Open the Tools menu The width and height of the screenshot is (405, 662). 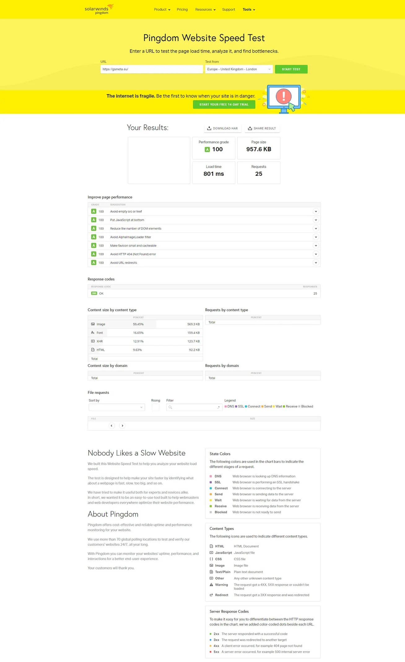pos(249,10)
